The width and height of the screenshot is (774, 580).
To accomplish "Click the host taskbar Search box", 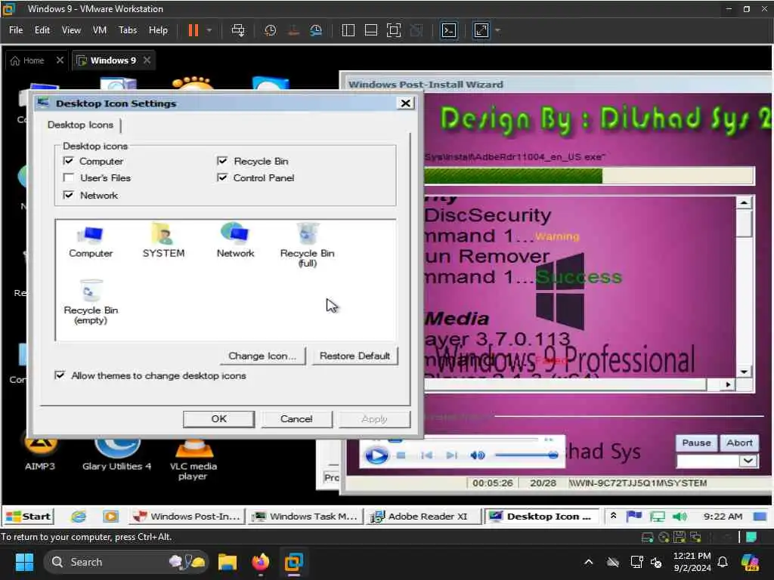I will tap(126, 562).
